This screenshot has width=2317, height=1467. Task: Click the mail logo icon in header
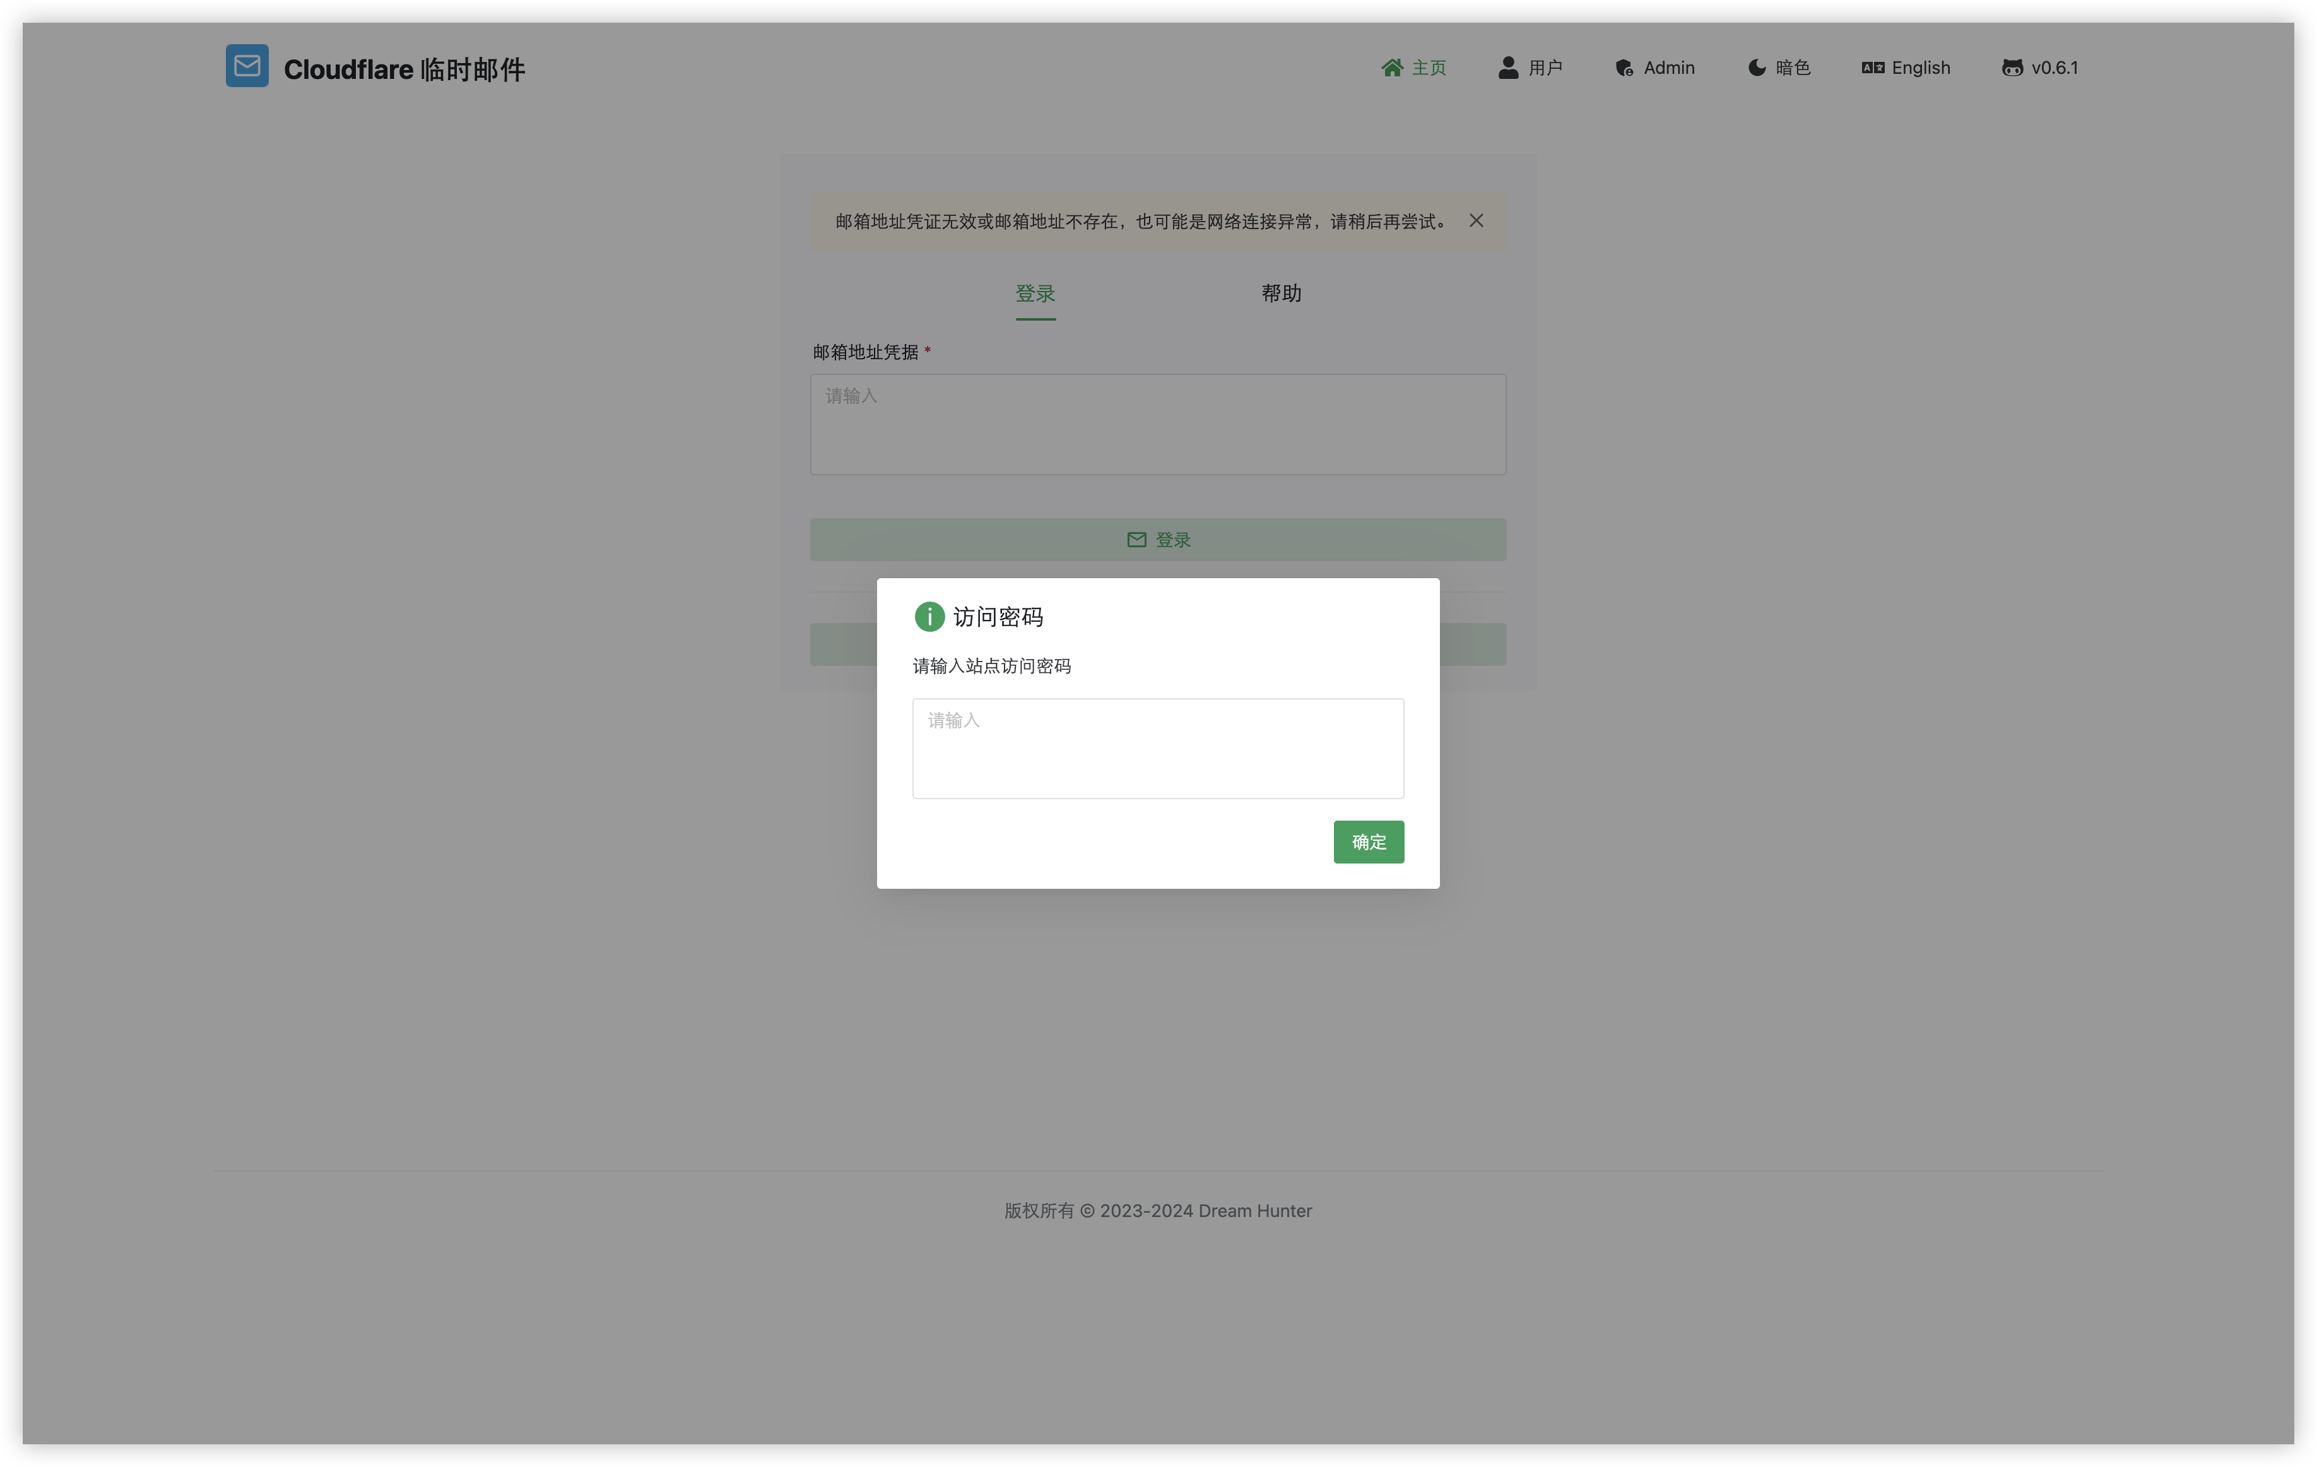tap(246, 66)
